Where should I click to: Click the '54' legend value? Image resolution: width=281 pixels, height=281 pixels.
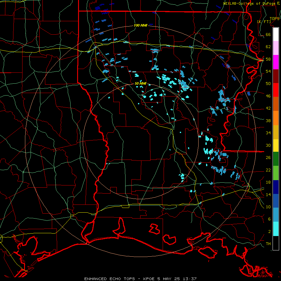click(268, 71)
